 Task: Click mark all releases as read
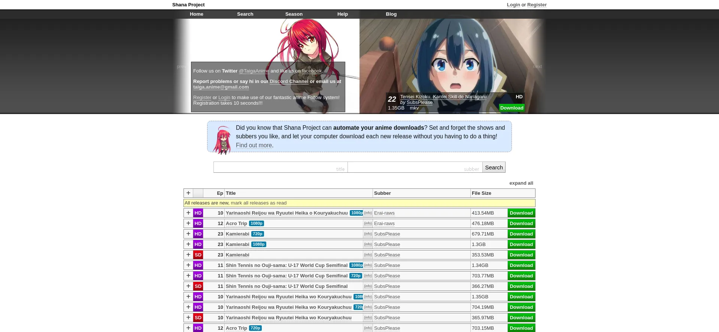[x=259, y=203]
